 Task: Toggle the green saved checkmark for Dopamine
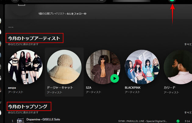178,121
